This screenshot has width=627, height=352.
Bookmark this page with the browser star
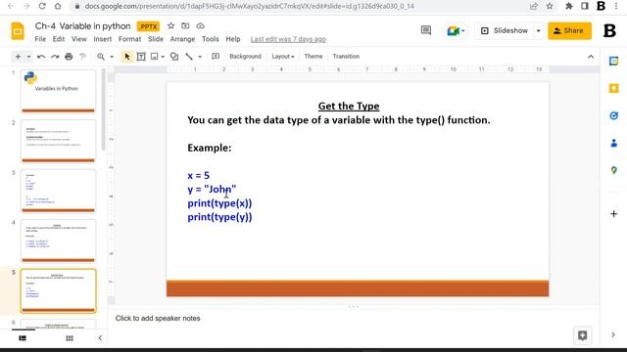point(550,6)
